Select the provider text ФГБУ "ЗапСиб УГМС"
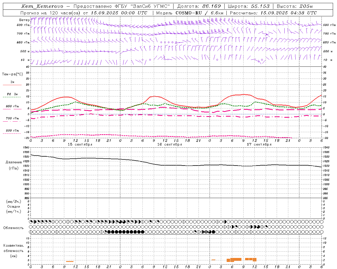The height and width of the screenshot is (269, 337). click(x=142, y=6)
